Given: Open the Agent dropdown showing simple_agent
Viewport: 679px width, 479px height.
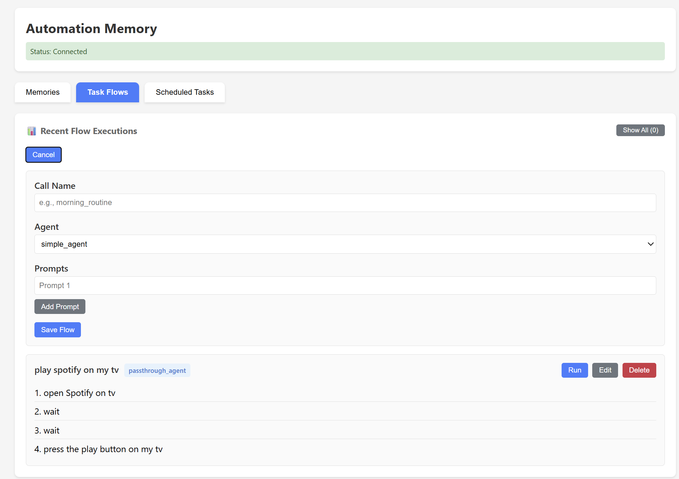Looking at the screenshot, I should click(345, 244).
